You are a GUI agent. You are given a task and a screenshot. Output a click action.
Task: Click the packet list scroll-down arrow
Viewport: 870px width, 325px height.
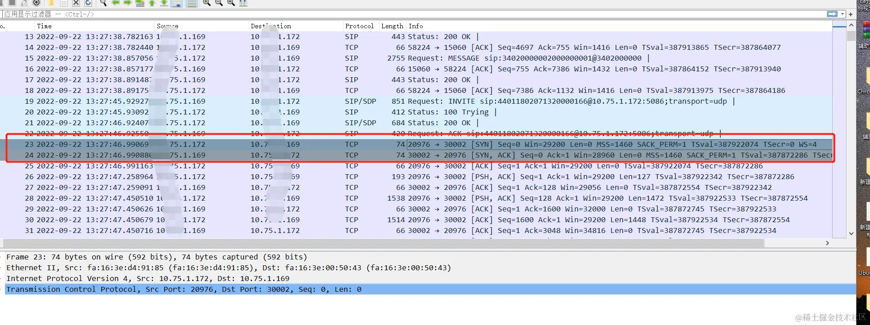(x=851, y=233)
